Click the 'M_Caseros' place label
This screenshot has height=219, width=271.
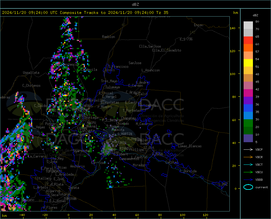pos(144,124)
